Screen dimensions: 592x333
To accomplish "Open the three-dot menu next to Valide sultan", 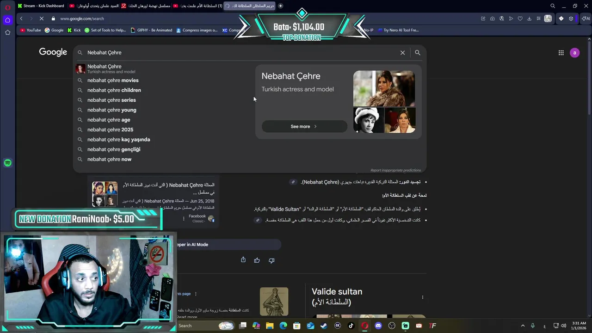I will click(x=422, y=297).
